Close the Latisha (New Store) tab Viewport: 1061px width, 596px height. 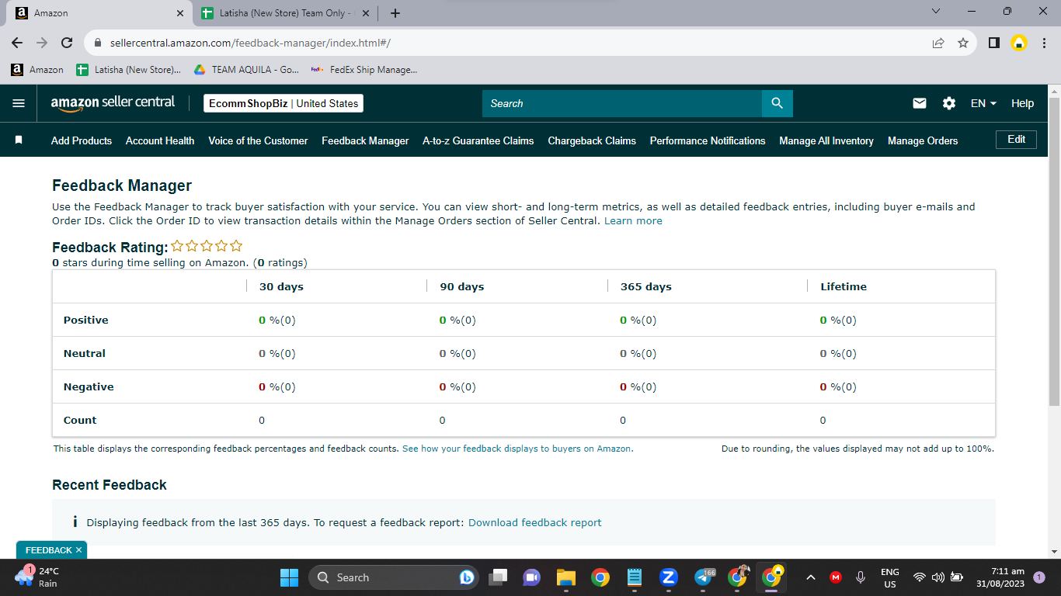(x=366, y=13)
